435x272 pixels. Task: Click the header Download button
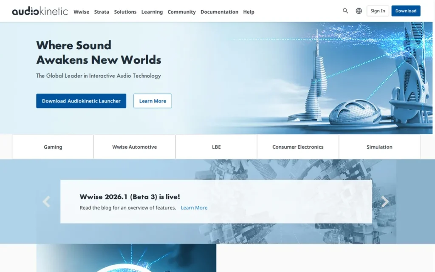(x=406, y=11)
